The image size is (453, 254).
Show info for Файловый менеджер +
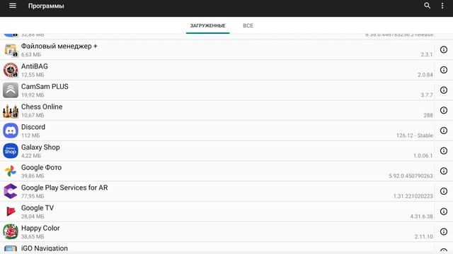(444, 49)
